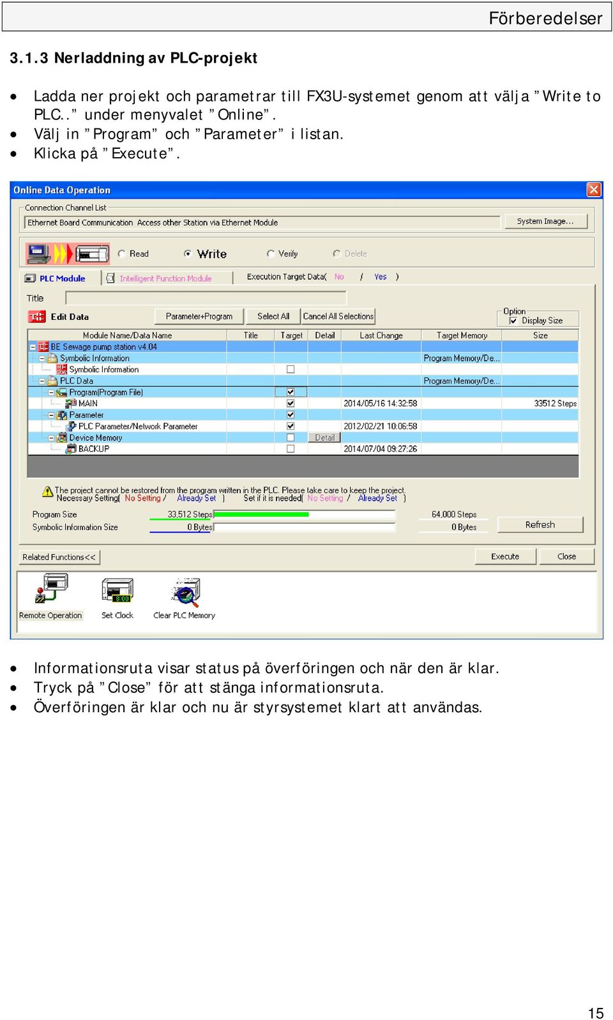Open Clear PLC Memory via its icon
This screenshot has height=1020, width=613.
pos(186,592)
